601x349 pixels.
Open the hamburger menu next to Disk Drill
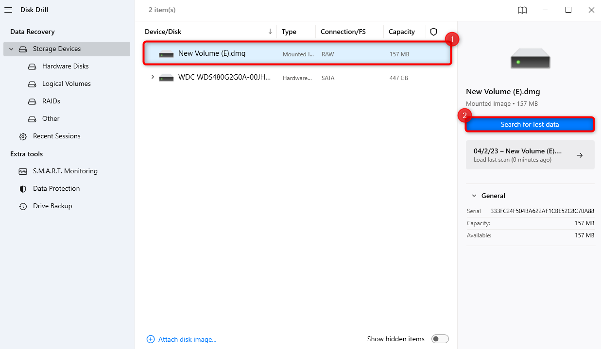click(x=8, y=10)
